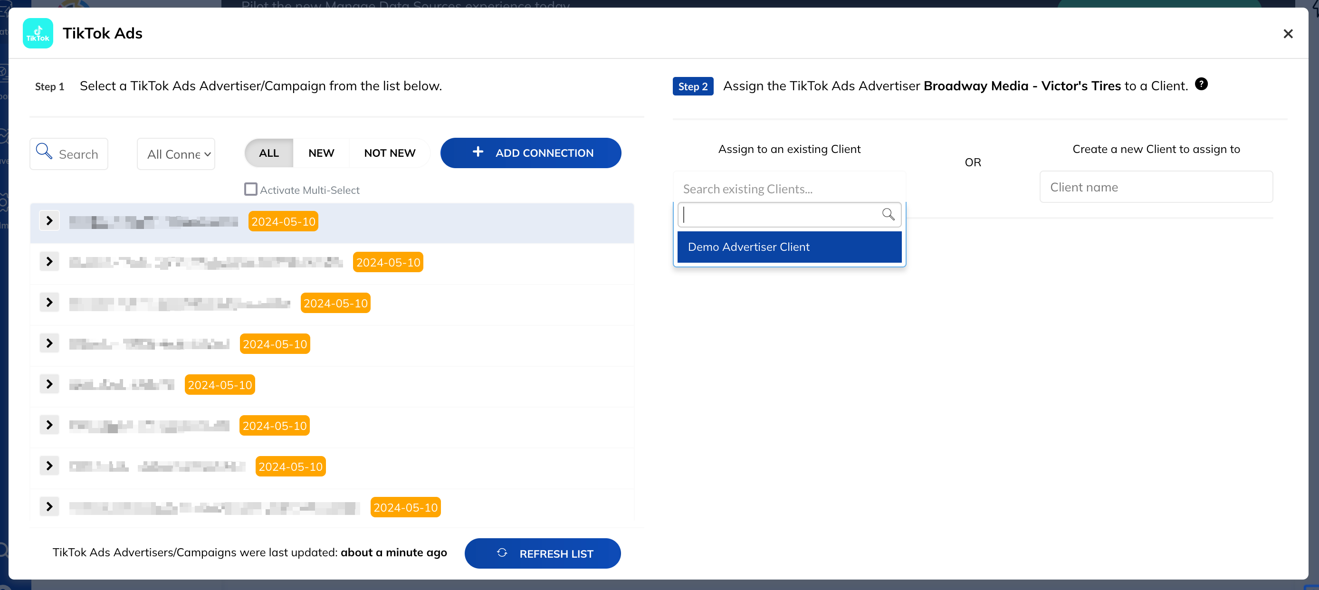This screenshot has height=590, width=1319.
Task: Choose Demo Advertiser Client option
Action: [x=789, y=247]
